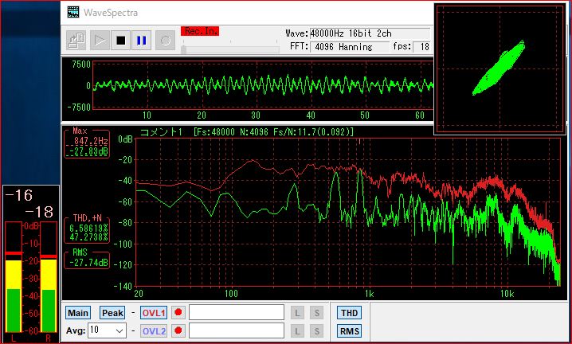Click the L button beside OVL1

[x=296, y=313]
